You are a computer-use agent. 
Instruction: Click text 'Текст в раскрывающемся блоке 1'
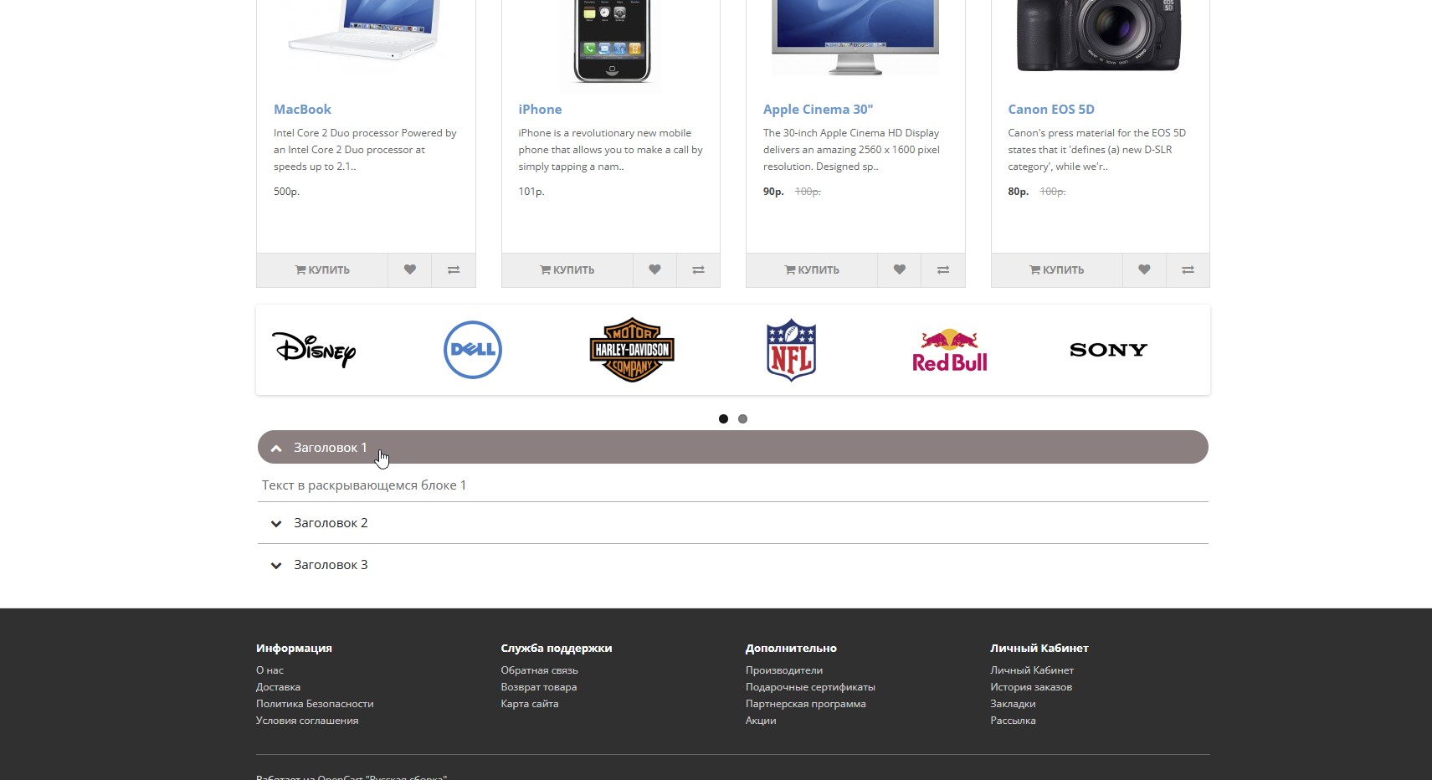[364, 485]
